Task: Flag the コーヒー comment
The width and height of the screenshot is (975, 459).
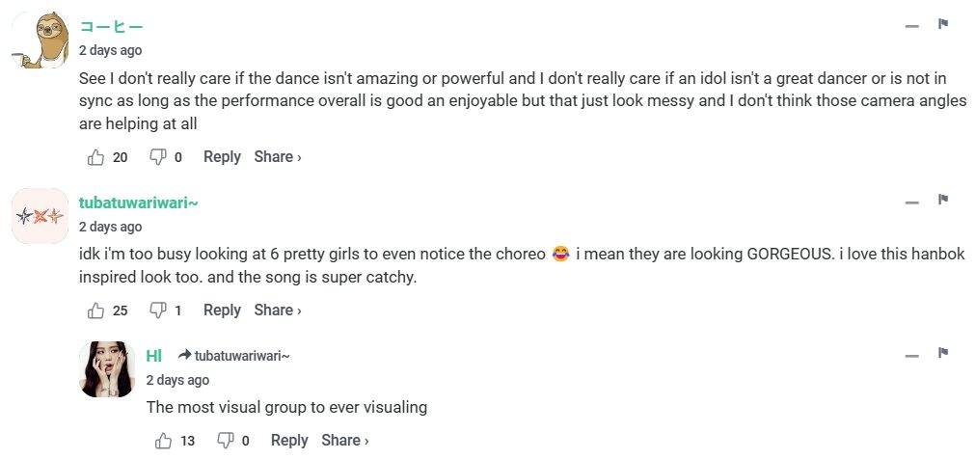Action: tap(944, 24)
